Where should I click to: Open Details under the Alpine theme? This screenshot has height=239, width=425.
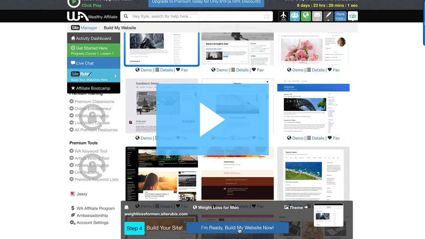tap(316, 138)
